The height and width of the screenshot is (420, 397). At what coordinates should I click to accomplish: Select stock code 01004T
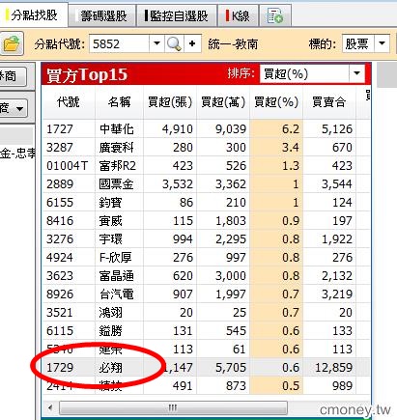click(67, 166)
